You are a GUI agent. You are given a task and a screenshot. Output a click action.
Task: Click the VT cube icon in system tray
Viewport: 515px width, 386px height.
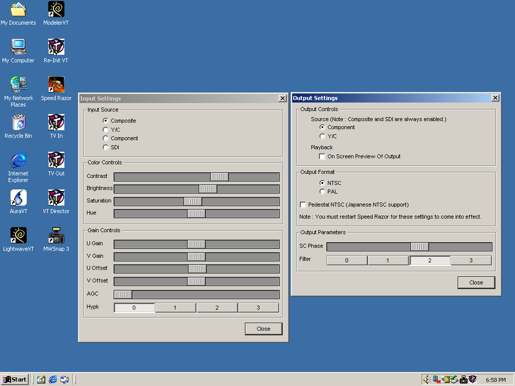472,380
